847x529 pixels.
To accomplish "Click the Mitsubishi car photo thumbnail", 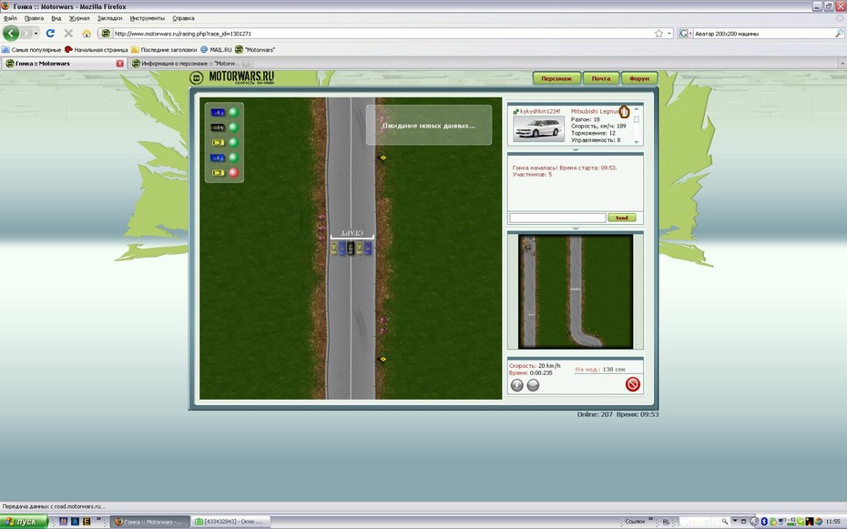I will coord(538,129).
